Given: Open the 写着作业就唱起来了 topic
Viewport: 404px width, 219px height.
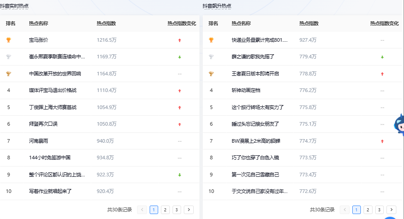Looking at the screenshot, I should point(50,191).
